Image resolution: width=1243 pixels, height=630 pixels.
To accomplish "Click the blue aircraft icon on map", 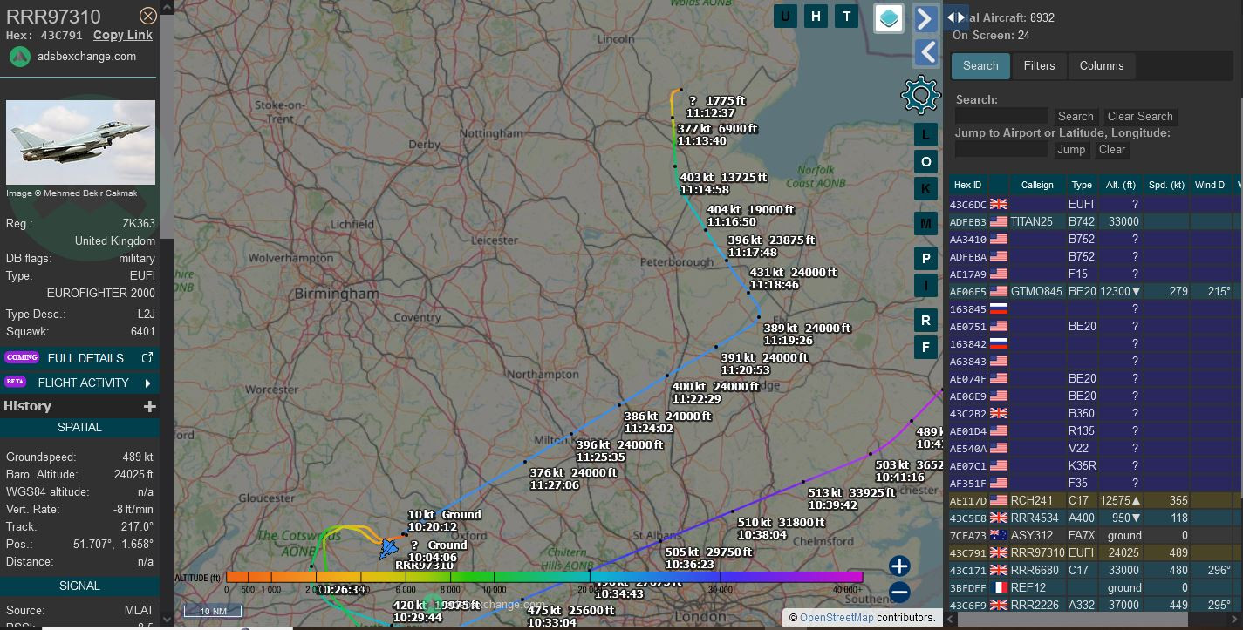I will (389, 549).
